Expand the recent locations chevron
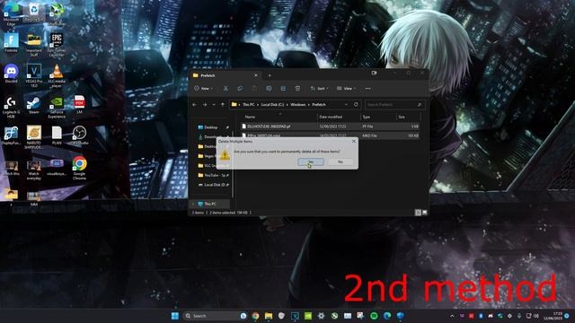 (214, 105)
